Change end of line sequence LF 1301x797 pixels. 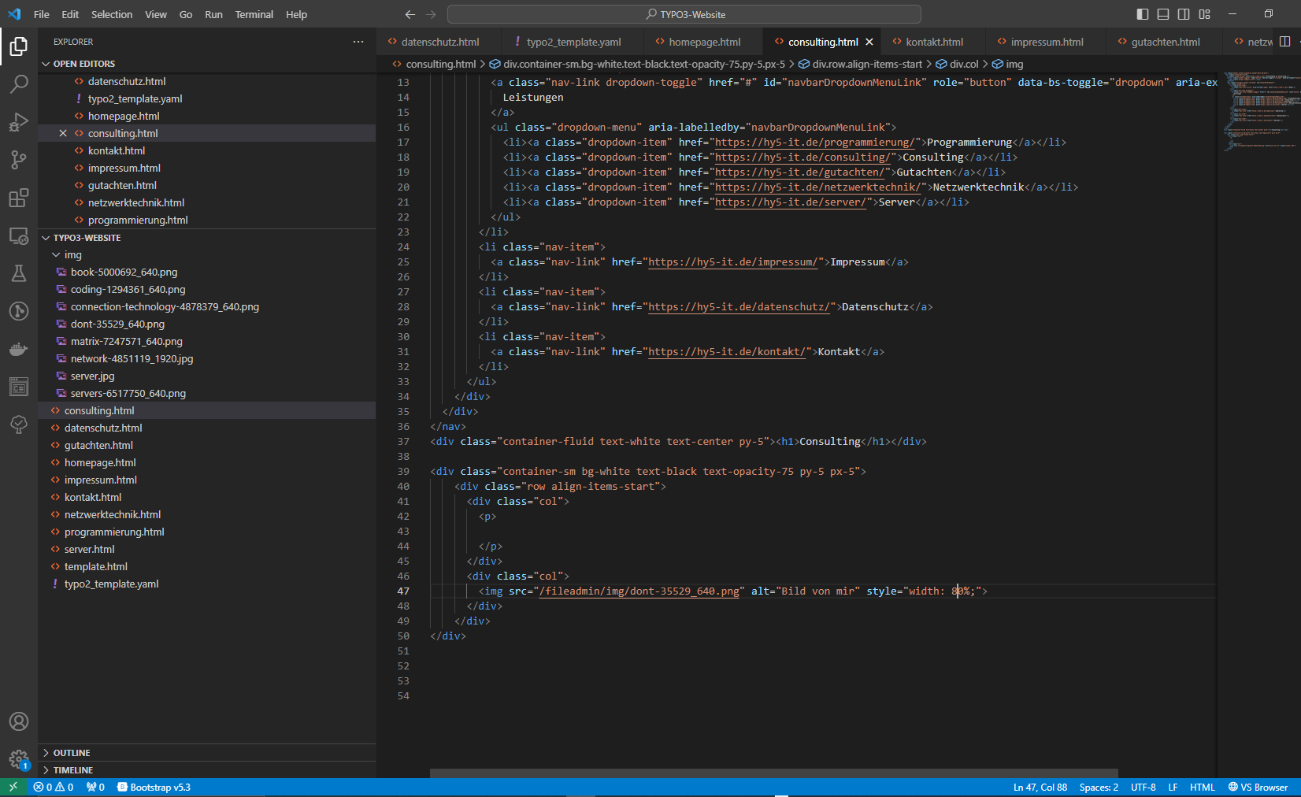coord(1173,787)
